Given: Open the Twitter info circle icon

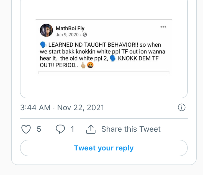Looking at the screenshot, I should [x=181, y=107].
